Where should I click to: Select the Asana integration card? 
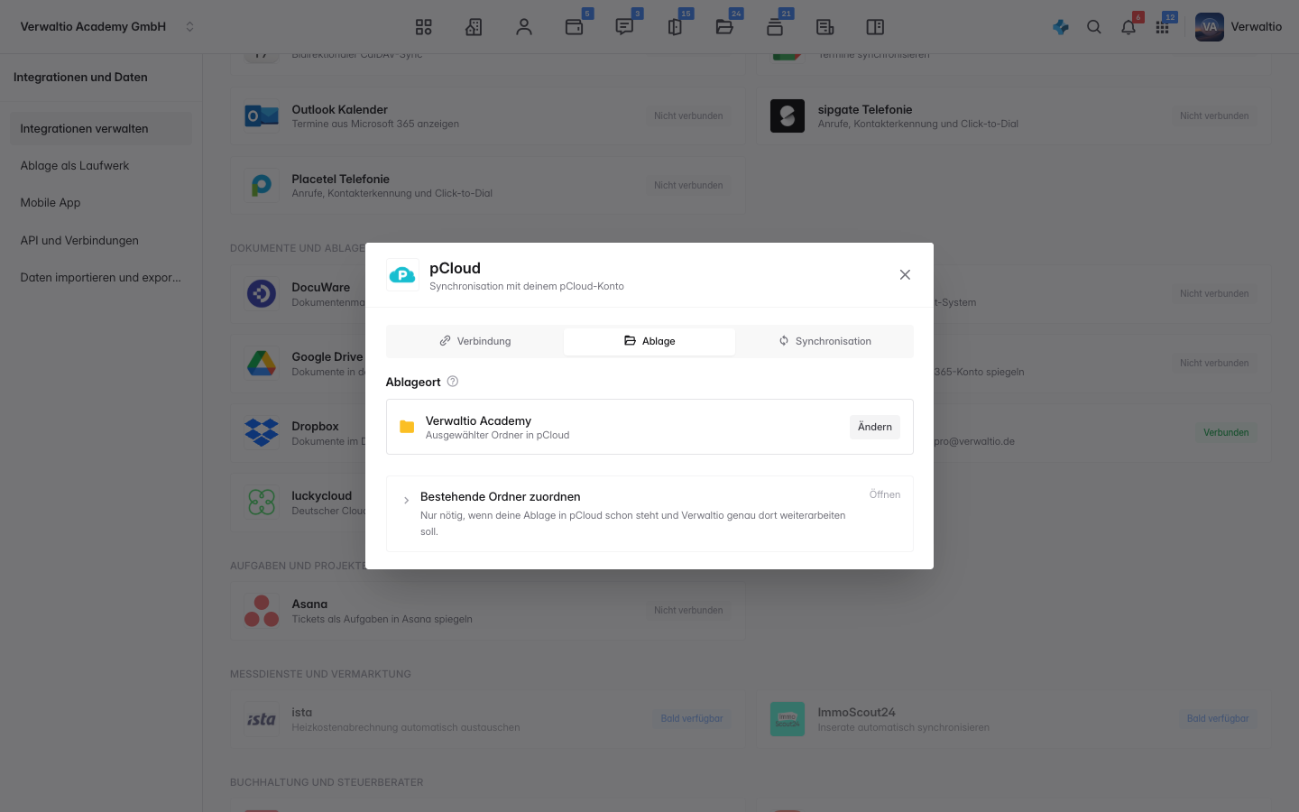click(488, 611)
